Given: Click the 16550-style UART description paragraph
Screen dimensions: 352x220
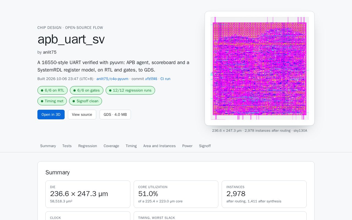Looking at the screenshot, I should [113, 66].
